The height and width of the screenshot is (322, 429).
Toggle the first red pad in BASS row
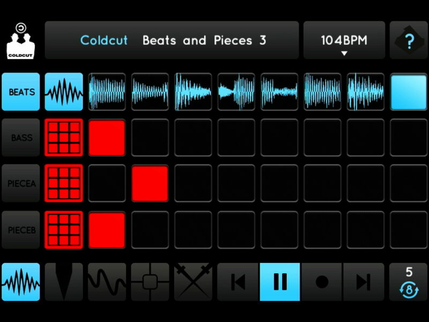tap(107, 138)
